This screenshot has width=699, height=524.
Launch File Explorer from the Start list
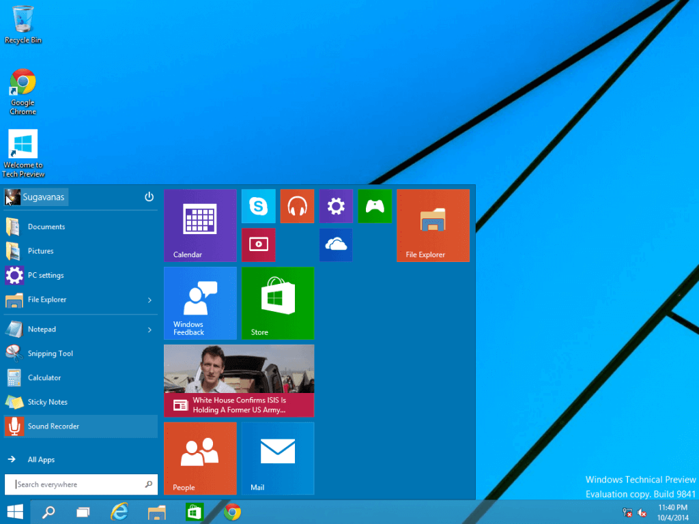tap(74, 300)
